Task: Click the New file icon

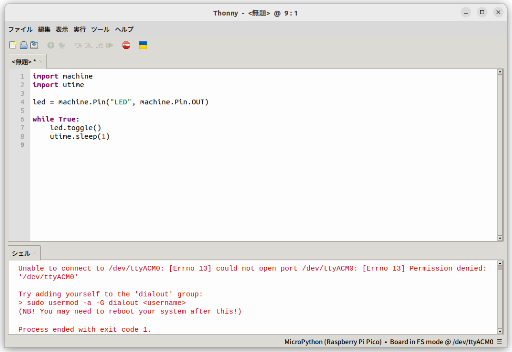Action: click(13, 45)
